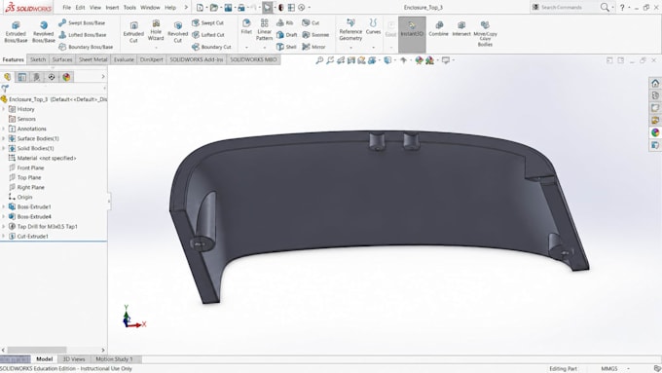Image resolution: width=662 pixels, height=373 pixels.
Task: Click the Zoom to Fit view icon
Action: click(319, 60)
